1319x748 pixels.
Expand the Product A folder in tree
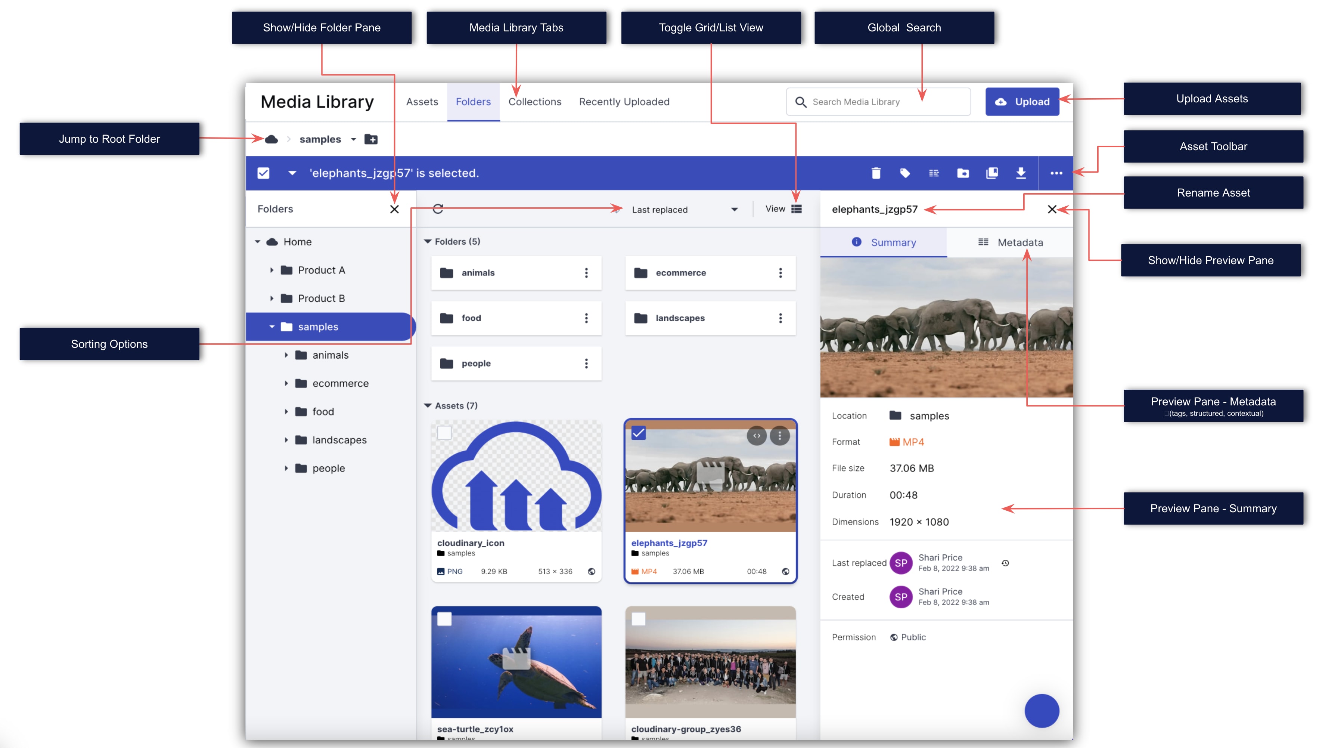pos(271,270)
